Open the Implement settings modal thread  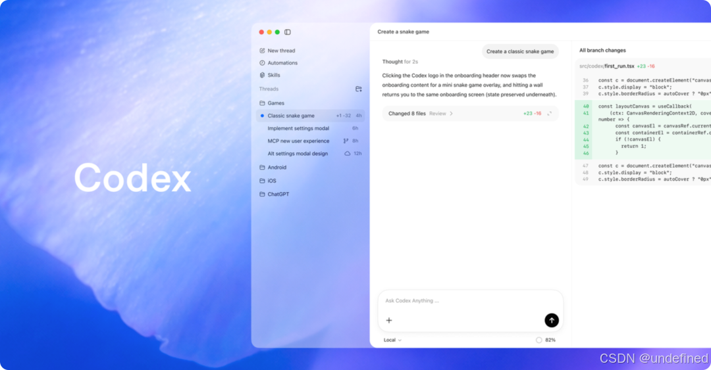coord(311,129)
